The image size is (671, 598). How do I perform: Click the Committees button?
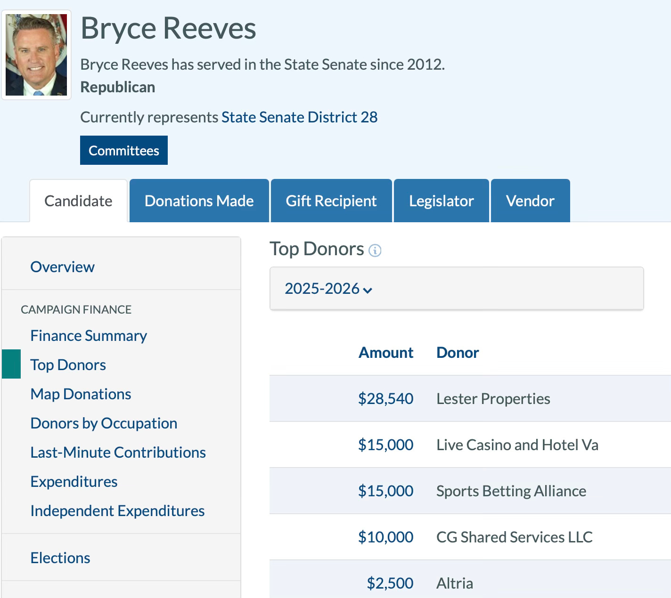[x=124, y=150]
